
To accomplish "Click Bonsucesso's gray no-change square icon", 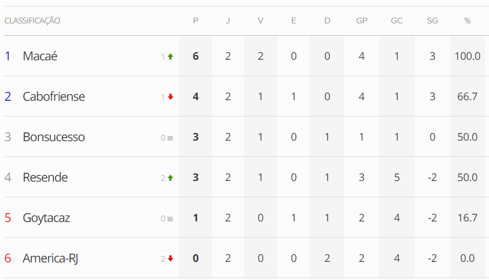I will 170,138.
